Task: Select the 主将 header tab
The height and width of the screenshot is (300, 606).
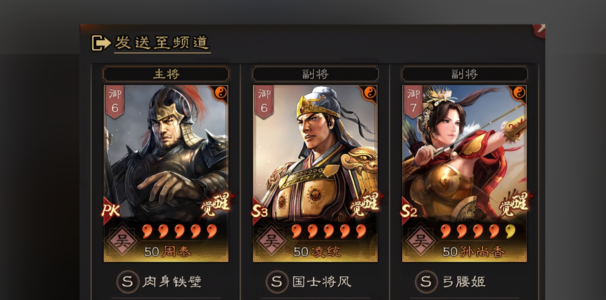Action: (x=166, y=74)
